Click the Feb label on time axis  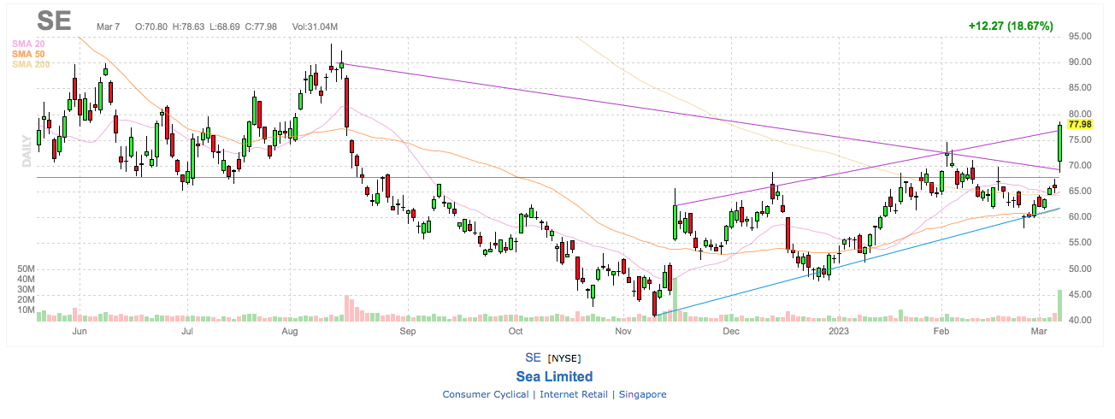tap(941, 330)
